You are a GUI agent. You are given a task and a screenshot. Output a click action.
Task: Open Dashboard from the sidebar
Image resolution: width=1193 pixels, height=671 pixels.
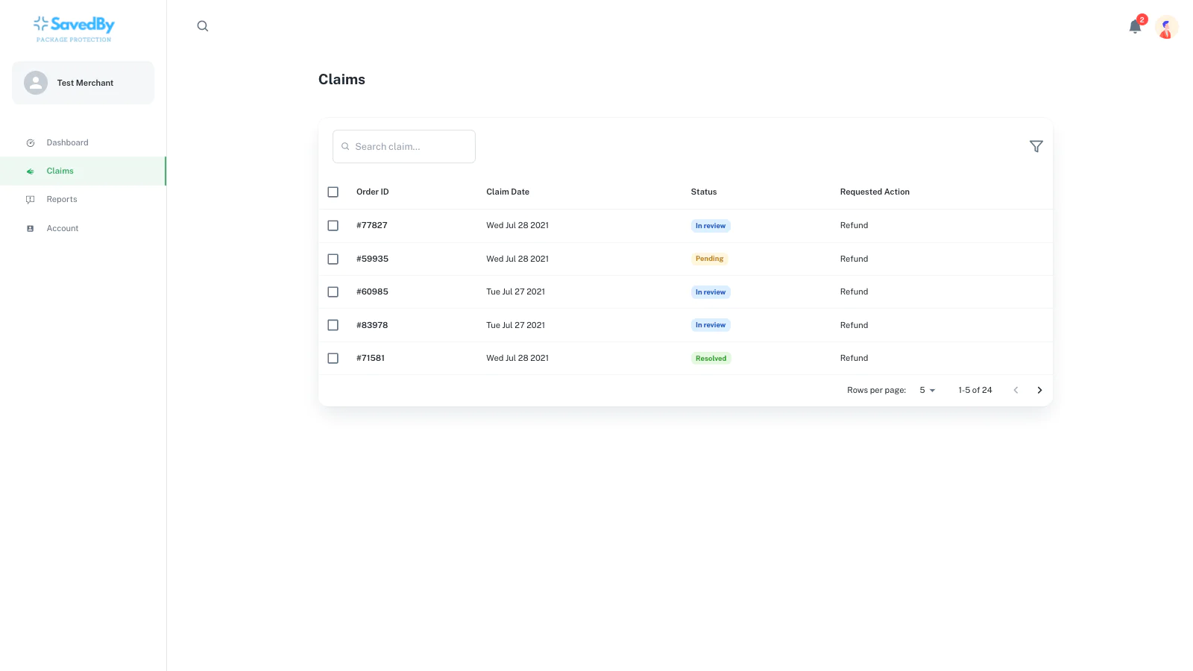click(83, 143)
